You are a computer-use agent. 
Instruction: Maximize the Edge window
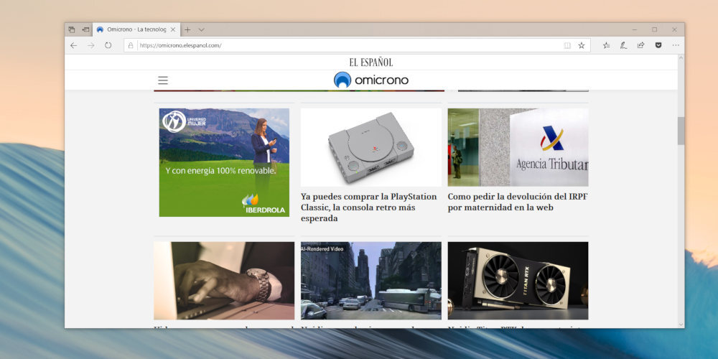click(x=654, y=29)
